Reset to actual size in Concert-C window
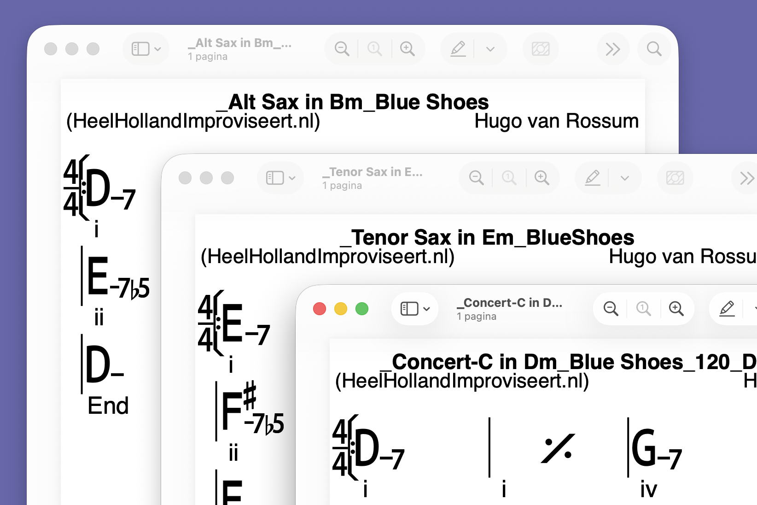 click(x=643, y=309)
